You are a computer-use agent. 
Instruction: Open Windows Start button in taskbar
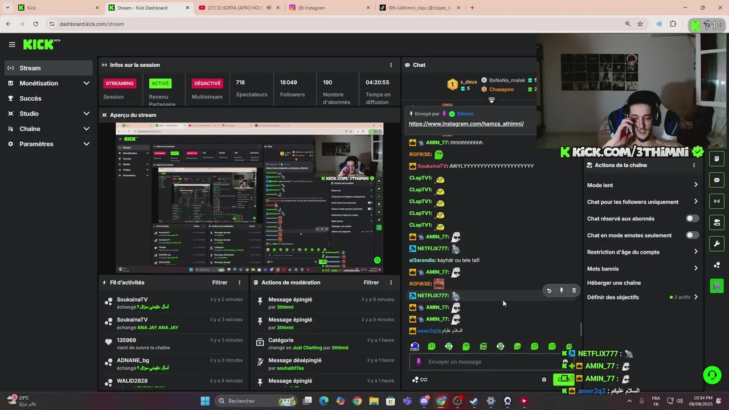pyautogui.click(x=205, y=401)
